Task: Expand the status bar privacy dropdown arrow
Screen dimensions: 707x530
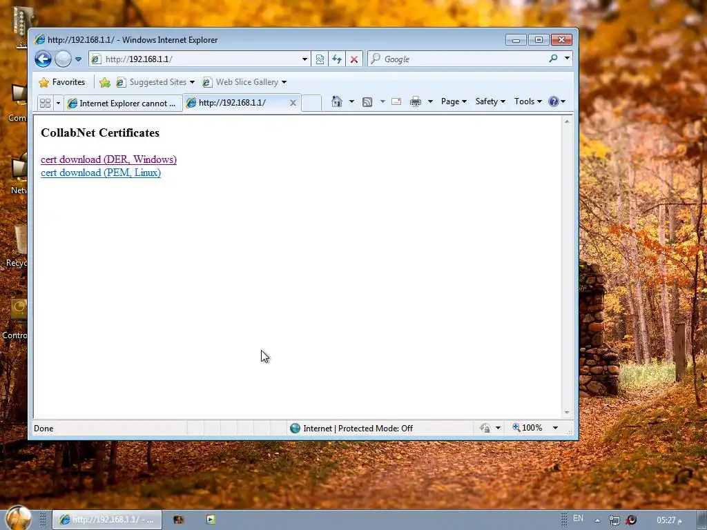Action: point(498,428)
